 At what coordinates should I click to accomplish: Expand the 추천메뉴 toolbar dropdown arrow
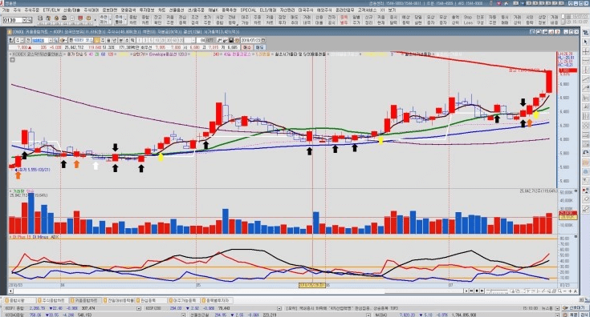click(x=110, y=19)
